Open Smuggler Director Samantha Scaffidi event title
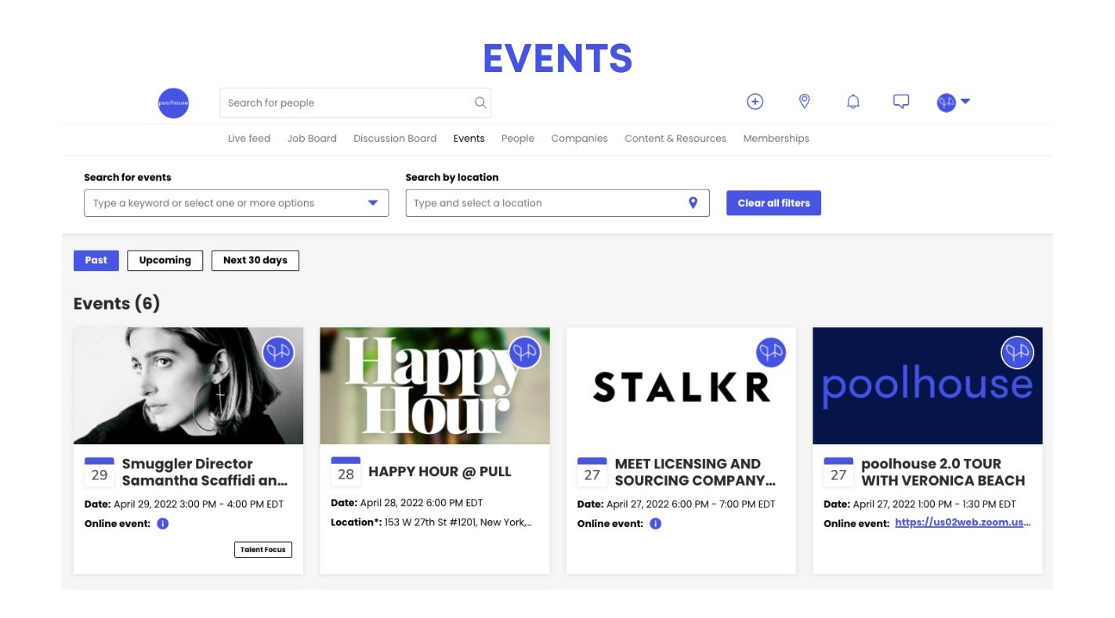 205,472
